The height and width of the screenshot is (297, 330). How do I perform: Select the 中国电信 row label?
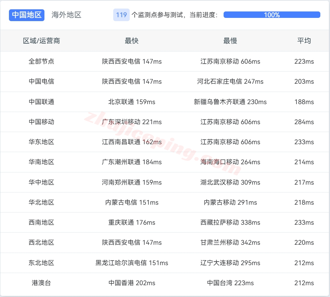click(42, 82)
